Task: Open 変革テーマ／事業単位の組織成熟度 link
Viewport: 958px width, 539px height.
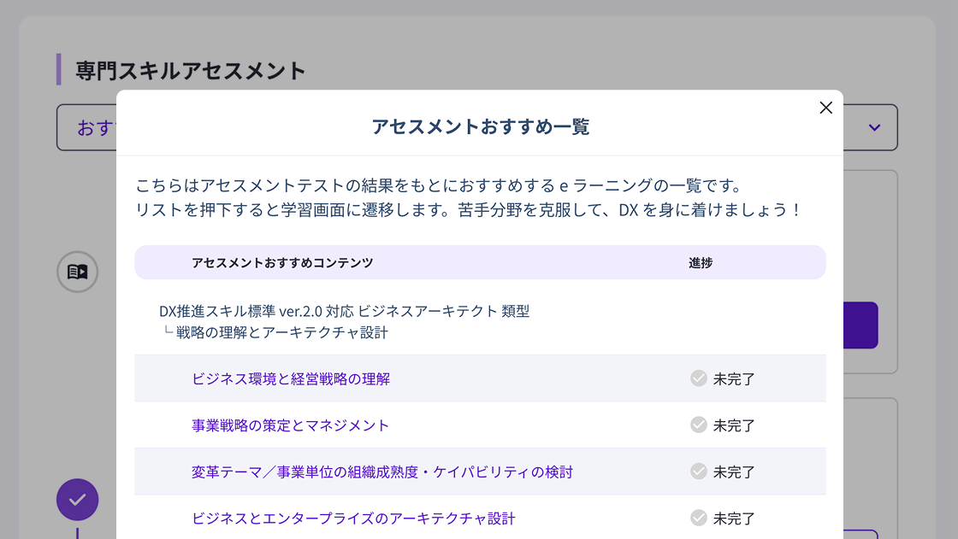Action: [382, 472]
